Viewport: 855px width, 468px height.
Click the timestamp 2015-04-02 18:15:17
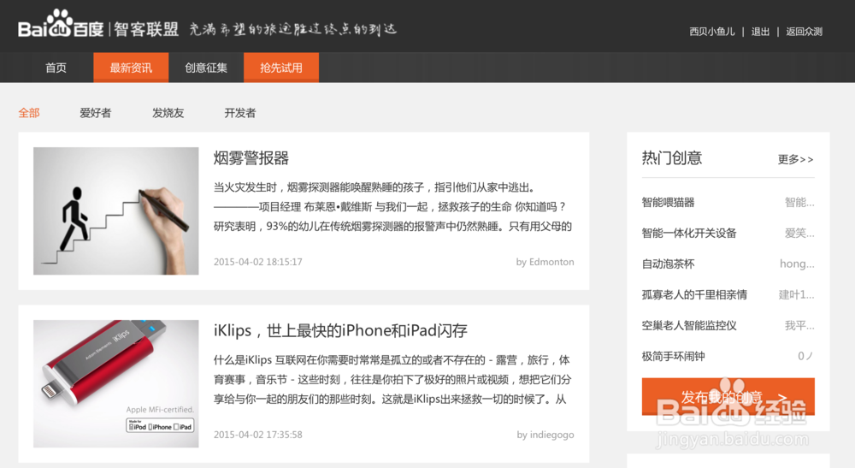tap(258, 262)
